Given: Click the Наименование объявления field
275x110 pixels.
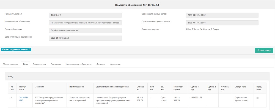Looking at the screenshot, I should tap(85, 22).
